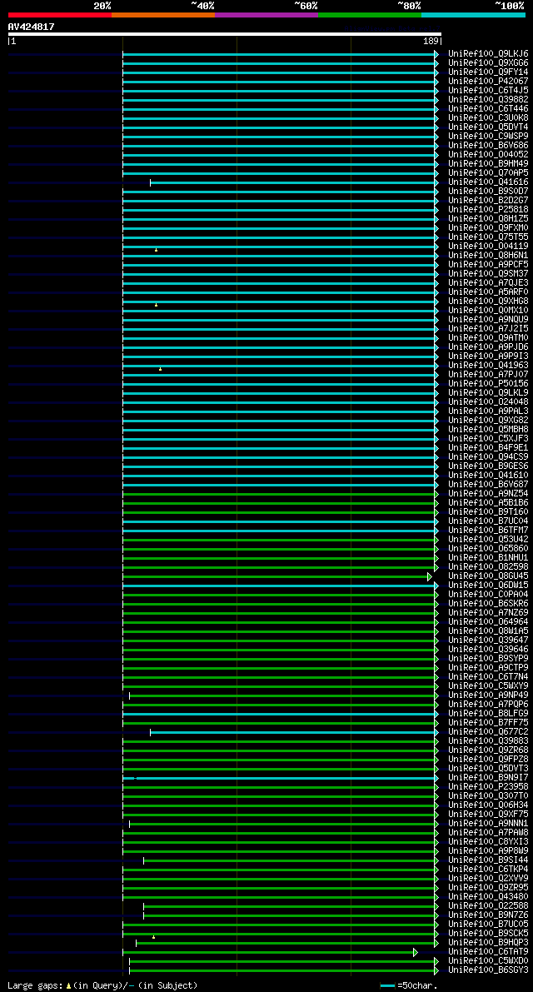
Task: Click the cyan ~100% identity color band
Action: 474,14
